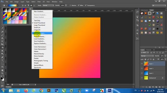Click the Quick Mask mode icon

pos(2,83)
